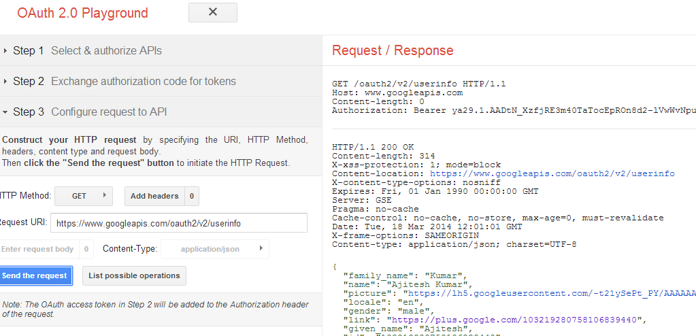This screenshot has height=336, width=696.
Task: Click the 'Pragma: no-cache' line
Action: pos(376,209)
